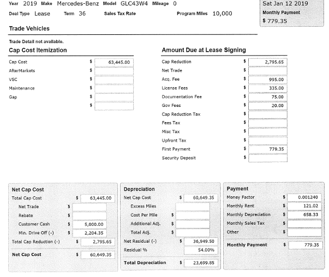Click the Mercedes-Benz make value

click(78, 4)
